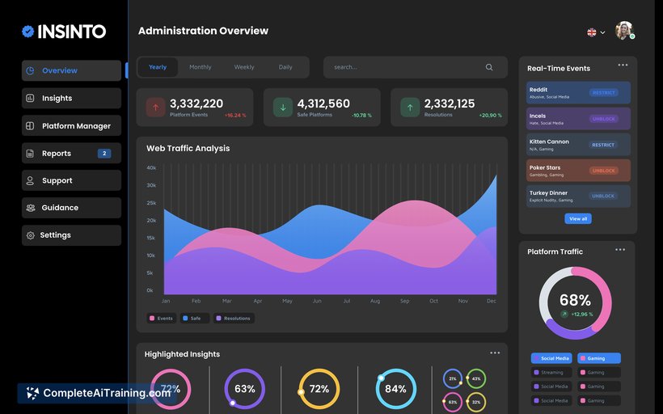Click the Poker Stars event name
Image resolution: width=663 pixels, height=414 pixels.
(x=545, y=167)
